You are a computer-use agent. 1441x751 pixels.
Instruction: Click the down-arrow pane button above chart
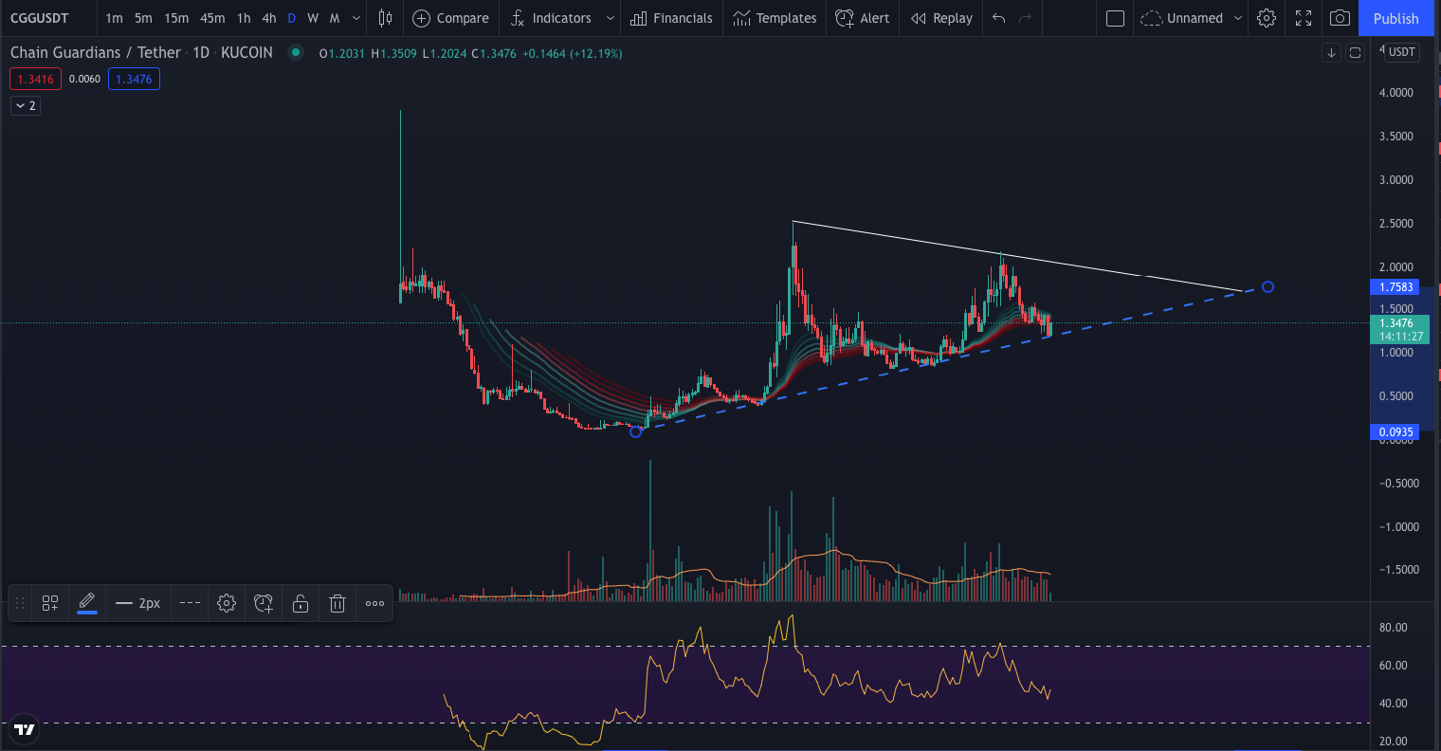point(1331,52)
